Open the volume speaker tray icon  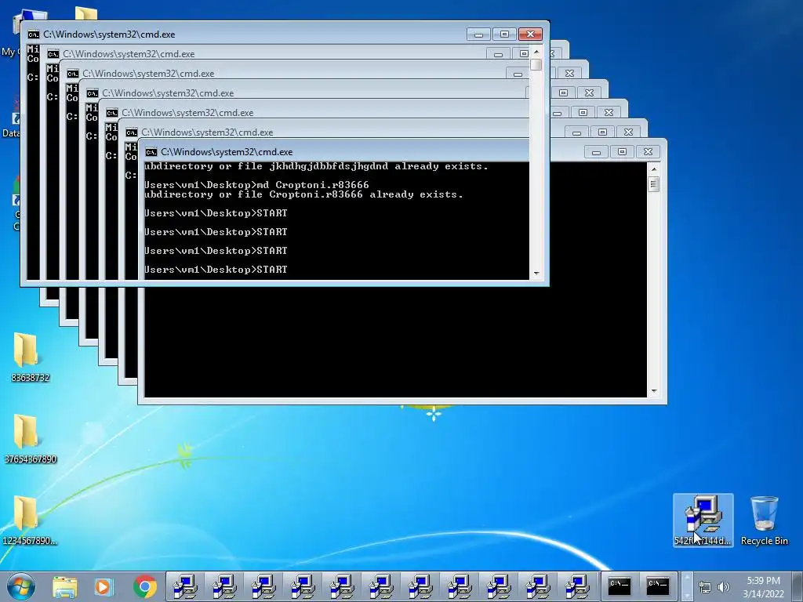click(723, 587)
